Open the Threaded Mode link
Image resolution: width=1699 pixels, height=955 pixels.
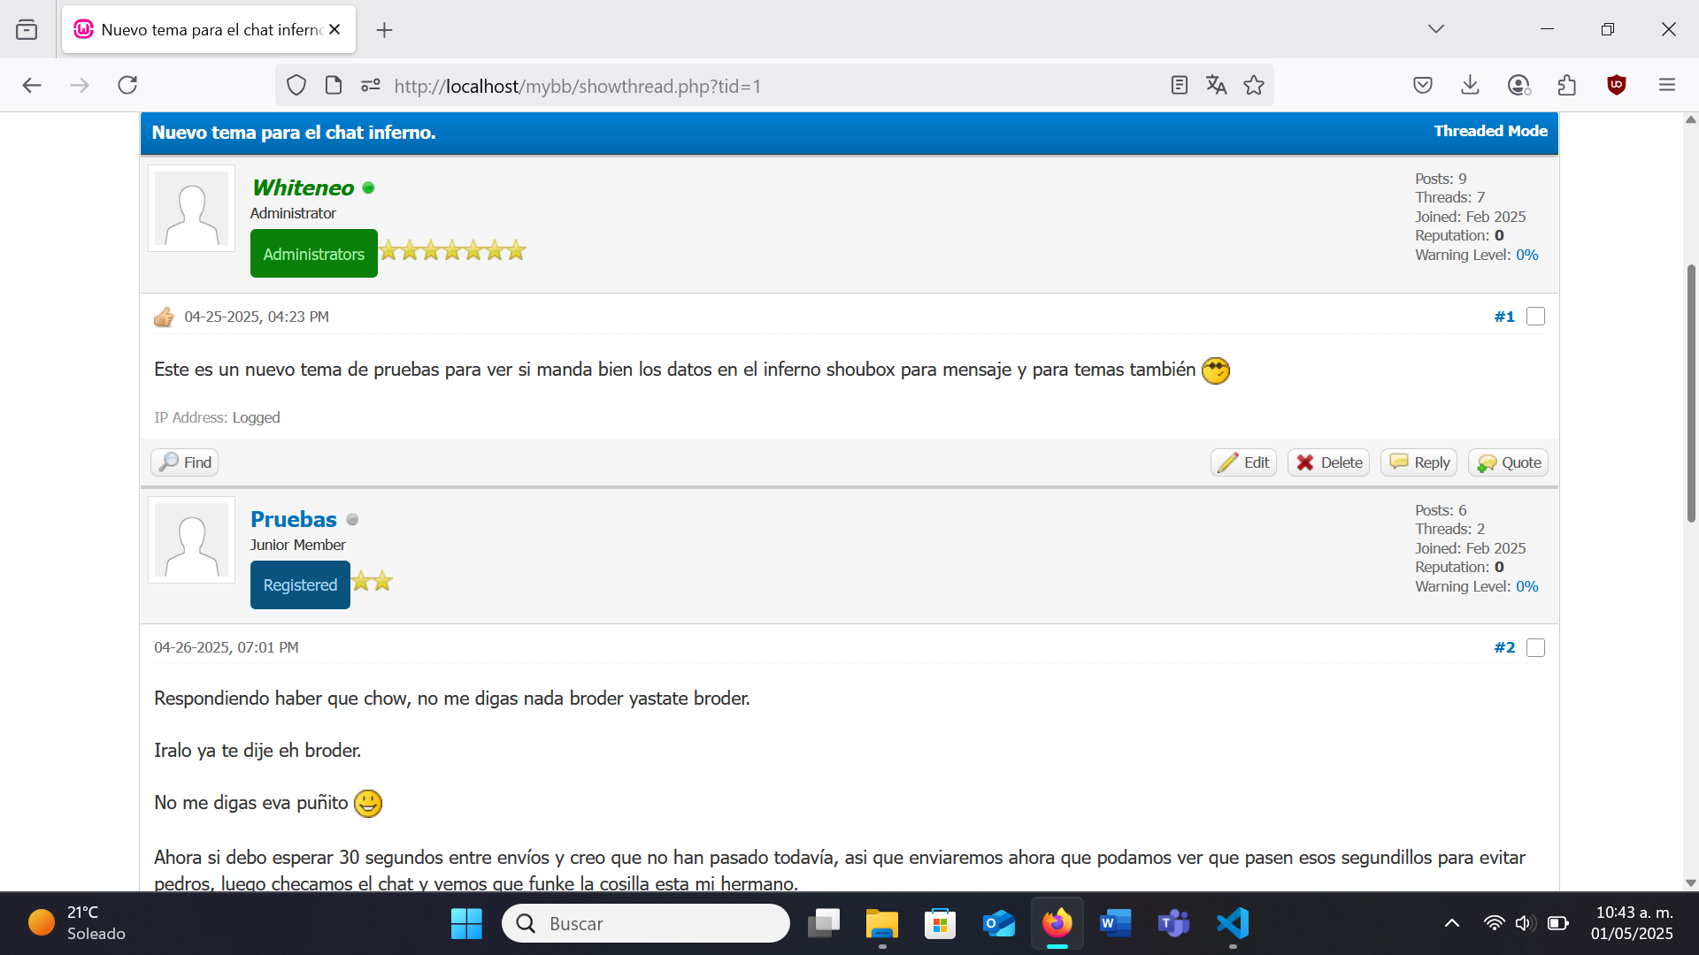click(1490, 131)
